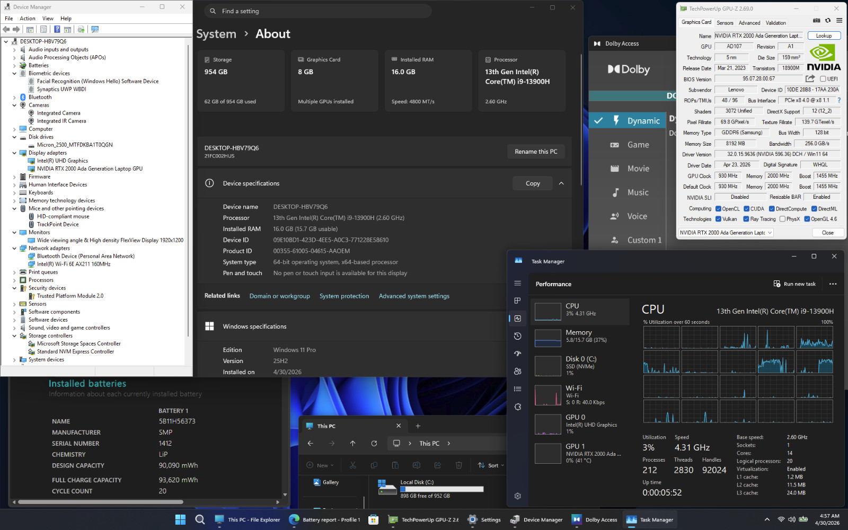The height and width of the screenshot is (530, 848).
Task: Collapse the Device specifications section
Action: tap(561, 183)
